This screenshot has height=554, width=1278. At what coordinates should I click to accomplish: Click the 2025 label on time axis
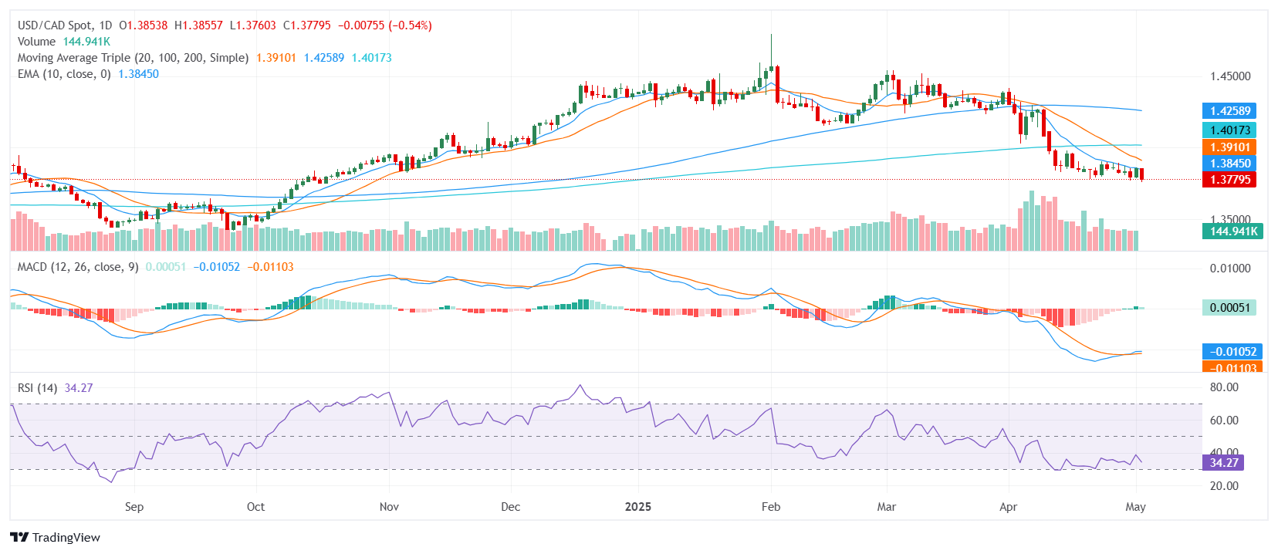point(637,507)
